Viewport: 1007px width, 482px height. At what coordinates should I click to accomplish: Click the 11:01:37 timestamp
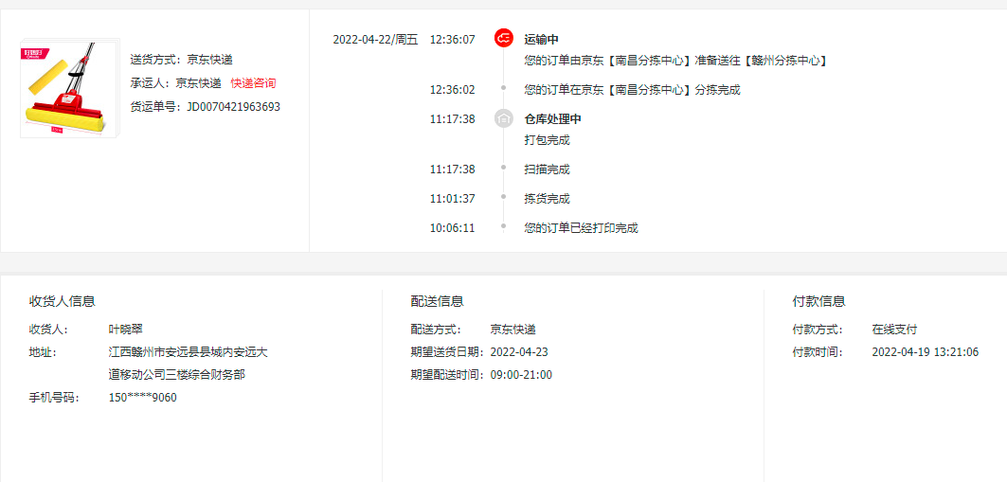coord(452,199)
